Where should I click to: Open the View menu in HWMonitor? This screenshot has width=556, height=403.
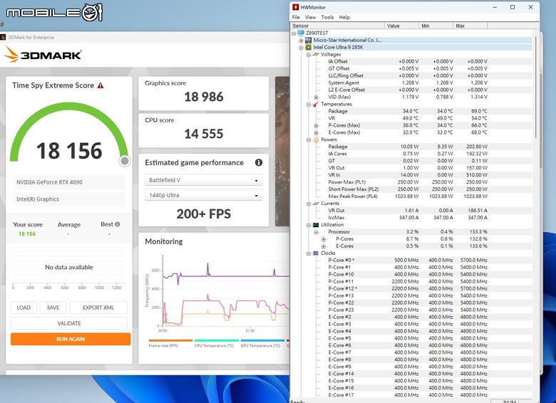310,17
